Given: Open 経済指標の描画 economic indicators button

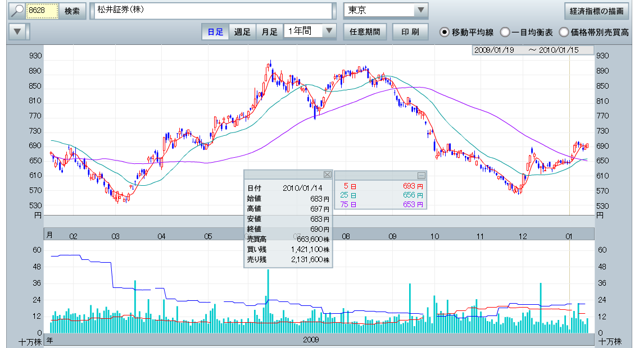Looking at the screenshot, I should tap(596, 11).
